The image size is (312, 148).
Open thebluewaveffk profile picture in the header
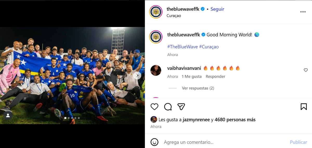156,12
